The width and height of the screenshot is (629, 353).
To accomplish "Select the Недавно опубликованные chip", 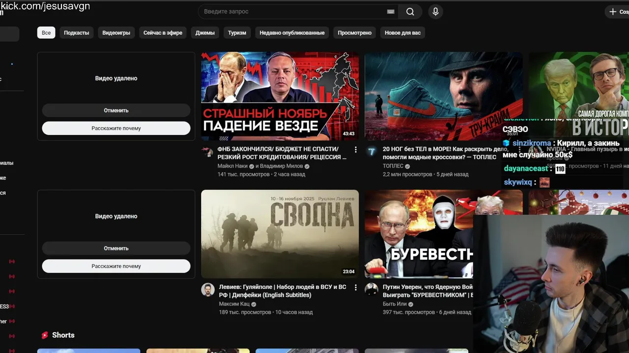I will tap(292, 33).
